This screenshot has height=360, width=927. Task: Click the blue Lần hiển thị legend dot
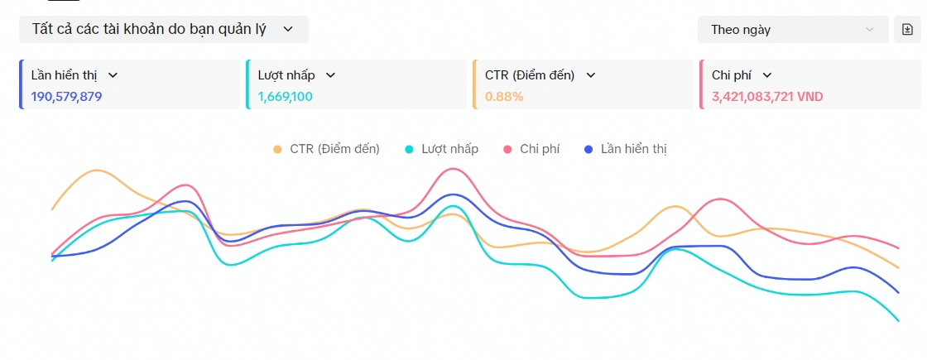click(588, 150)
